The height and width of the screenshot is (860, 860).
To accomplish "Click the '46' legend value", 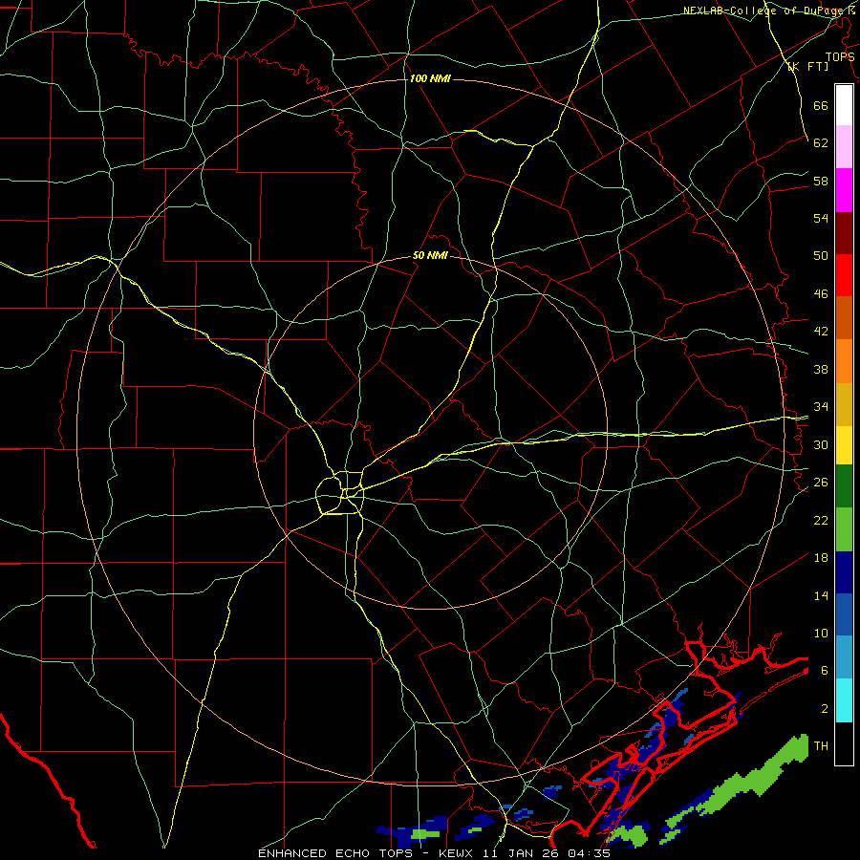I will point(821,293).
